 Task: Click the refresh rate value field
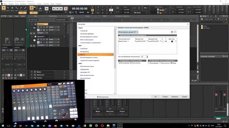pos(144,57)
